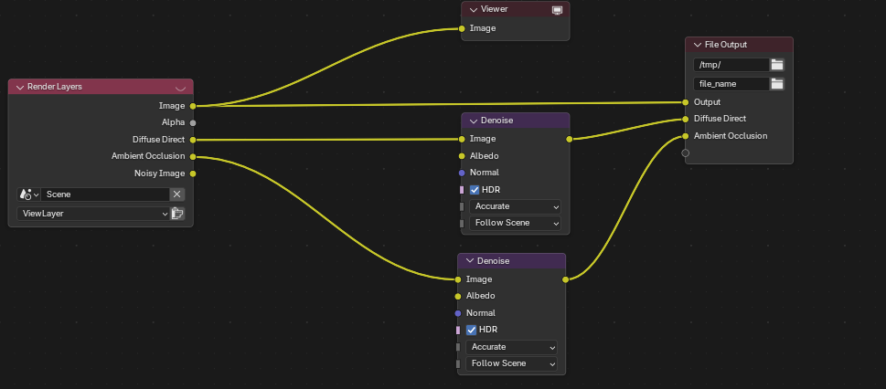Collapse the Viewer node
Viewport: 886px width, 389px height.
[x=473, y=9]
